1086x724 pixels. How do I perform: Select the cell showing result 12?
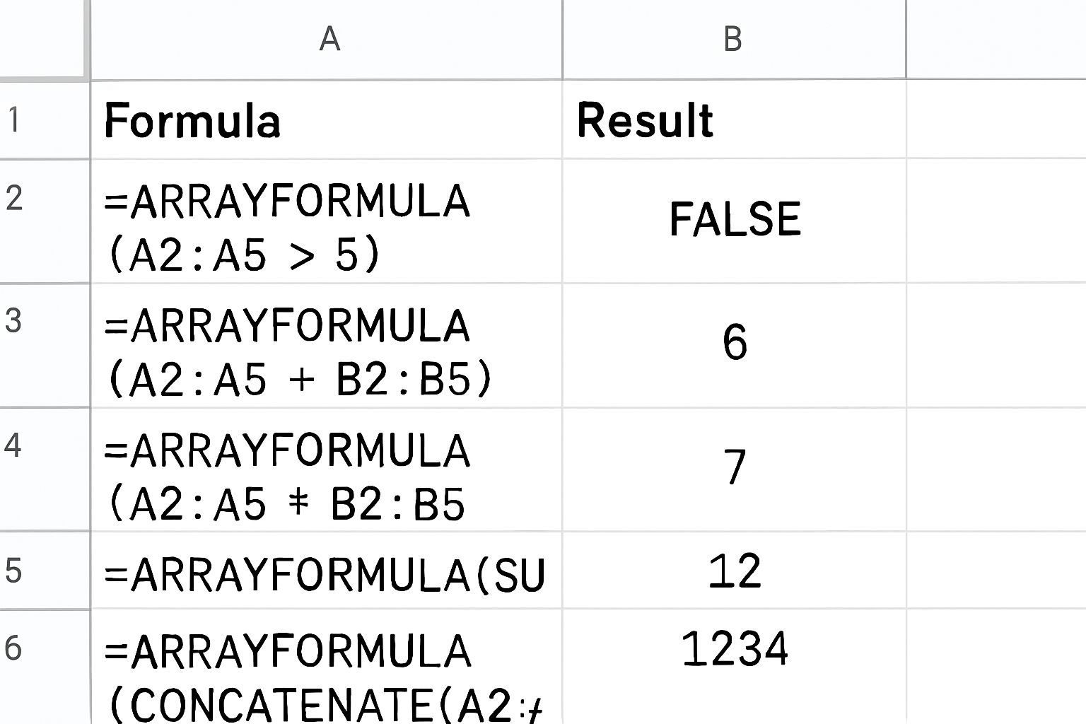[733, 570]
